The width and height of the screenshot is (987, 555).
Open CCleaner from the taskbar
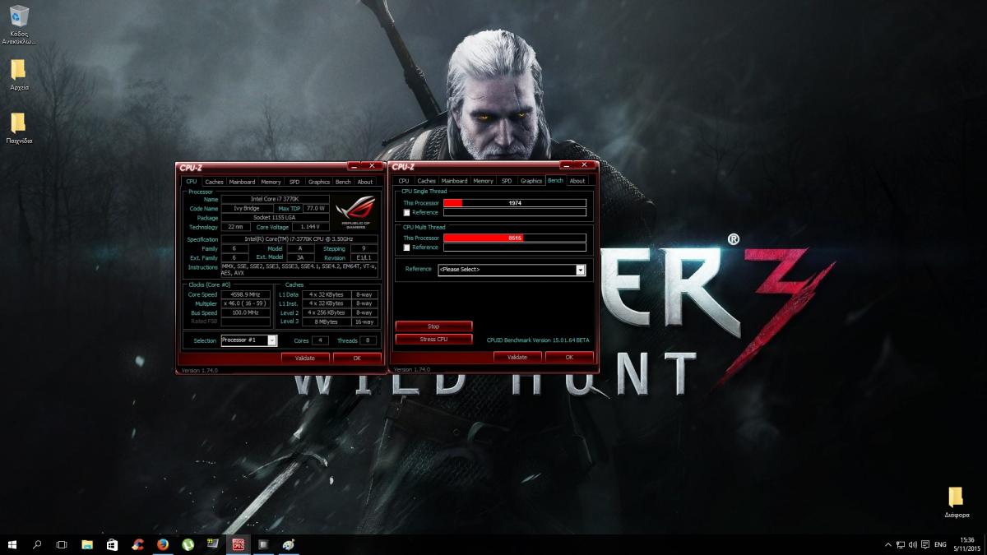137,544
